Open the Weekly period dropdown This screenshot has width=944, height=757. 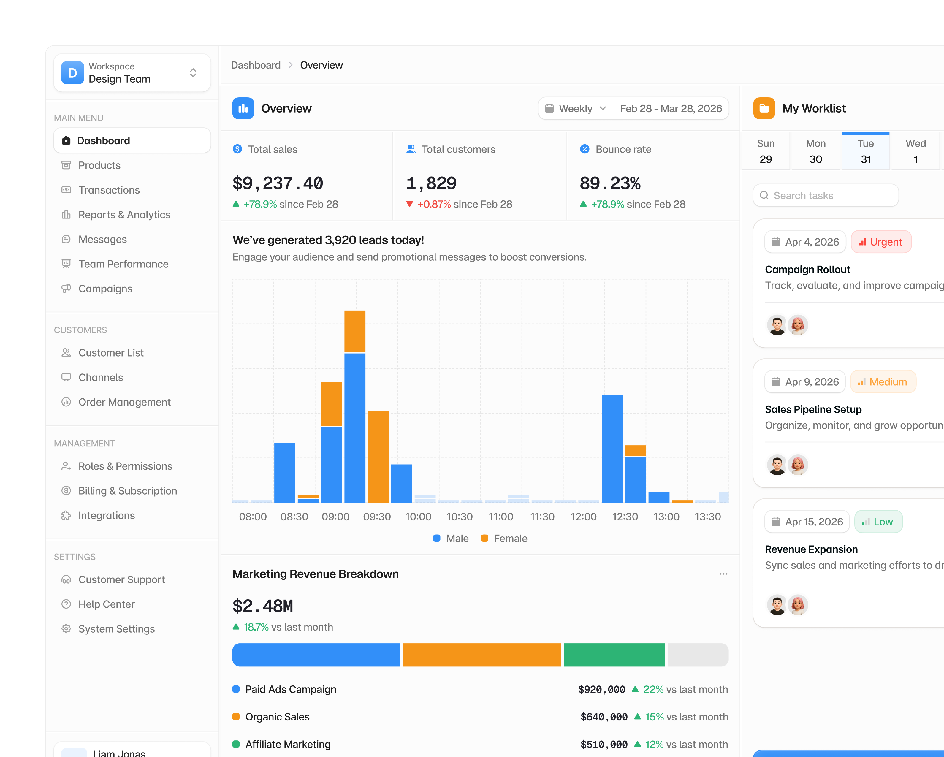pos(576,108)
